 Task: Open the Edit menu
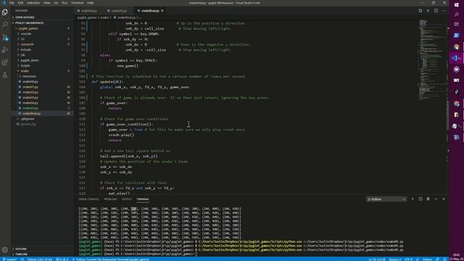coord(20,3)
